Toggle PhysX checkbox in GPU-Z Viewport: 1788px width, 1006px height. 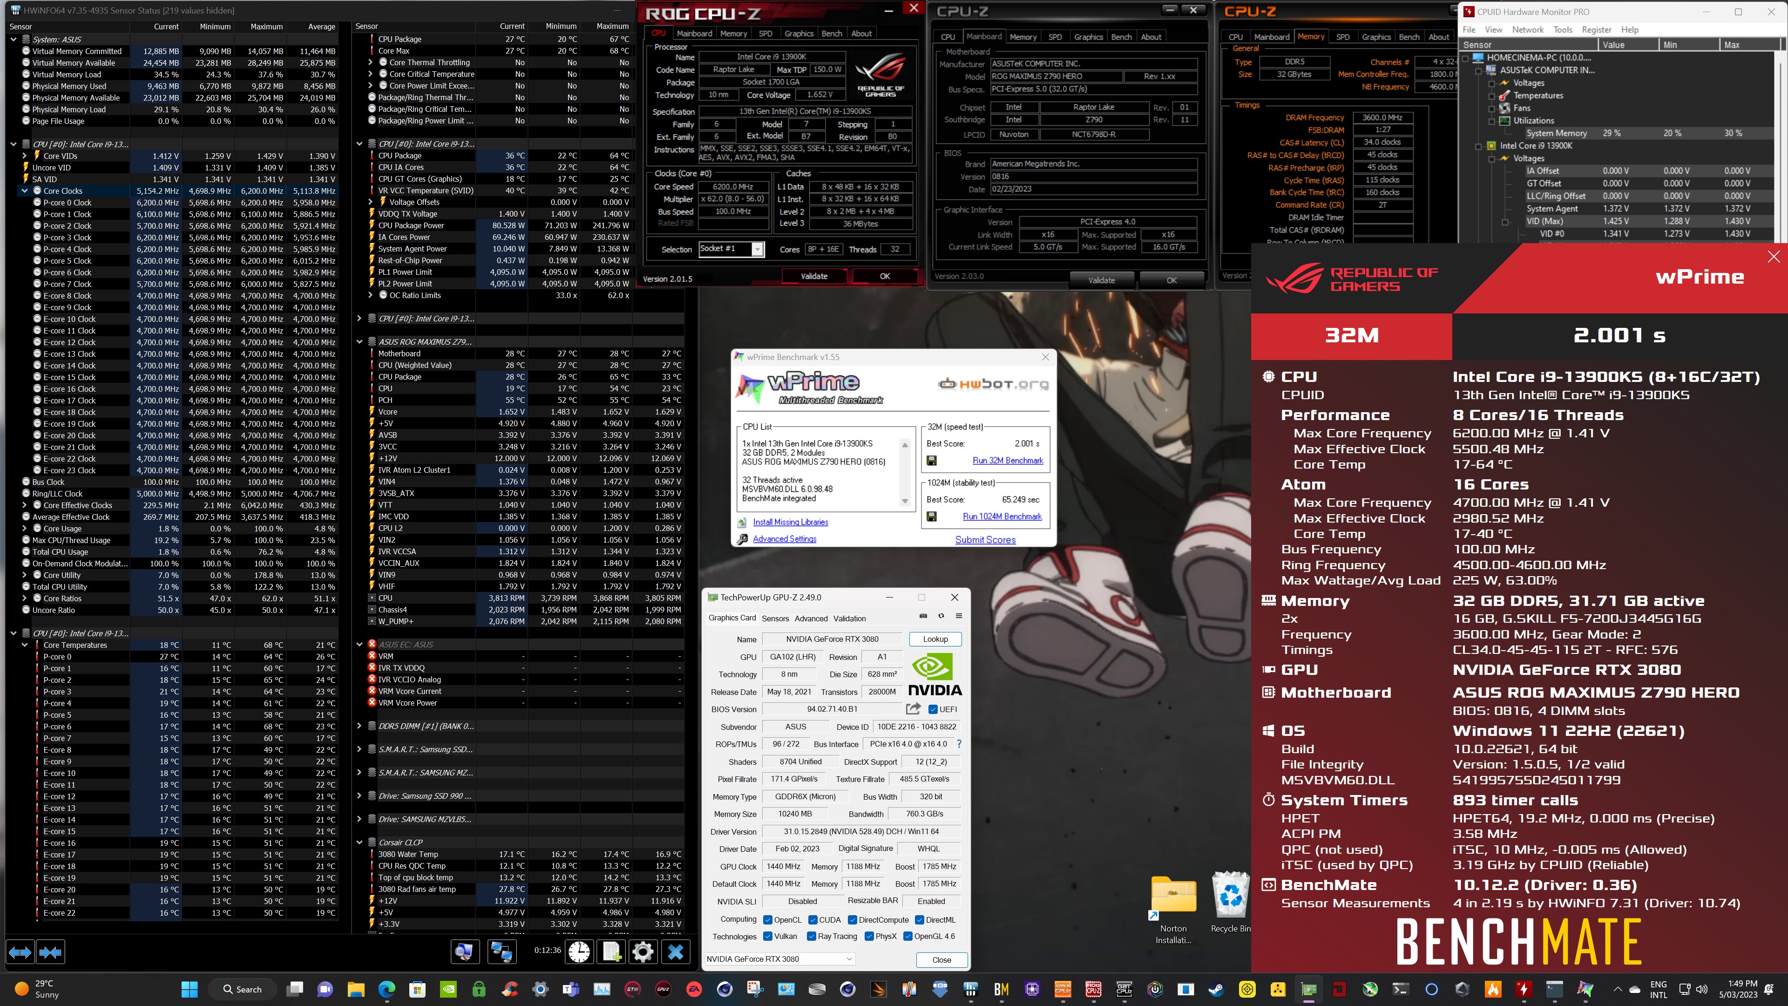pos(869,936)
